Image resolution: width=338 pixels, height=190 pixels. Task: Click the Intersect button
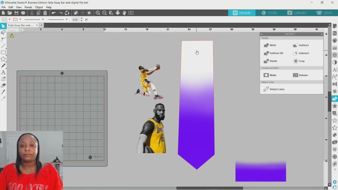[x=301, y=53]
